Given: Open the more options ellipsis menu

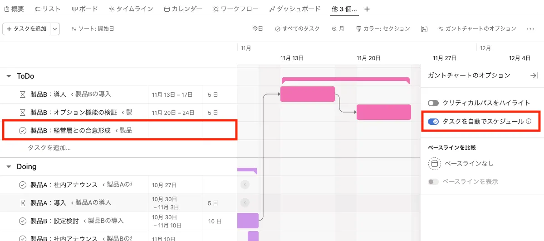Looking at the screenshot, I should click(x=530, y=29).
